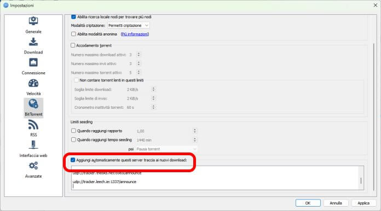This screenshot has height=211, width=381.
Task: Adjust Soglia limite di invio stepper
Action: 153,98
